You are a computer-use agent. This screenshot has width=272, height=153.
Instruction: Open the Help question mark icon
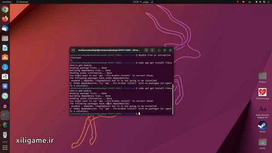(5, 67)
